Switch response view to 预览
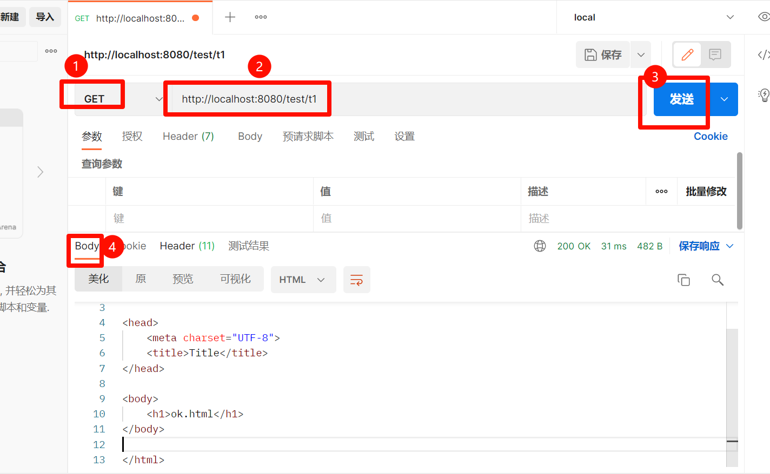This screenshot has width=770, height=474. tap(183, 279)
